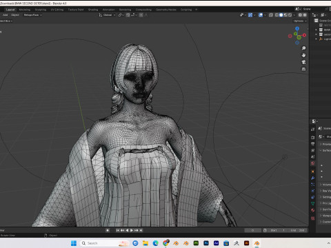Jump to the timeline start frame

(x=117, y=230)
